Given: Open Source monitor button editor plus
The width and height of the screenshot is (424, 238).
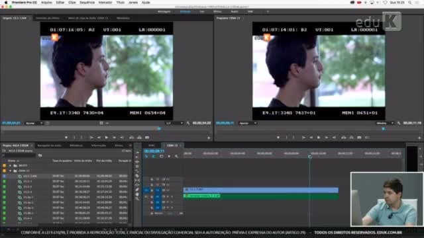Looking at the screenshot, I should click(209, 138).
